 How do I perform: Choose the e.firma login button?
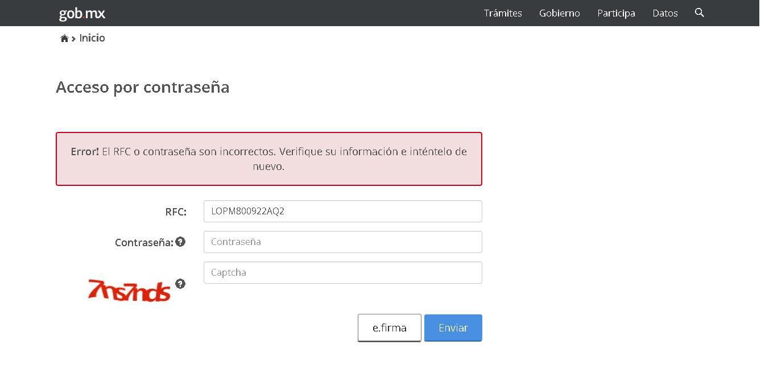tap(389, 328)
